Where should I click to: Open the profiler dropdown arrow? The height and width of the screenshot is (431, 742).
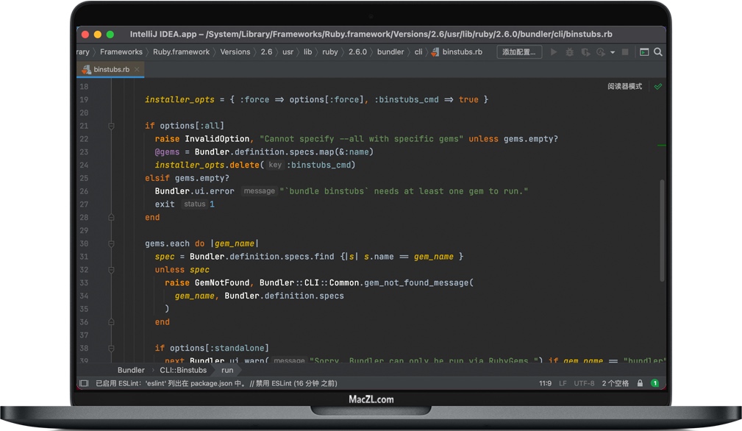coord(613,52)
